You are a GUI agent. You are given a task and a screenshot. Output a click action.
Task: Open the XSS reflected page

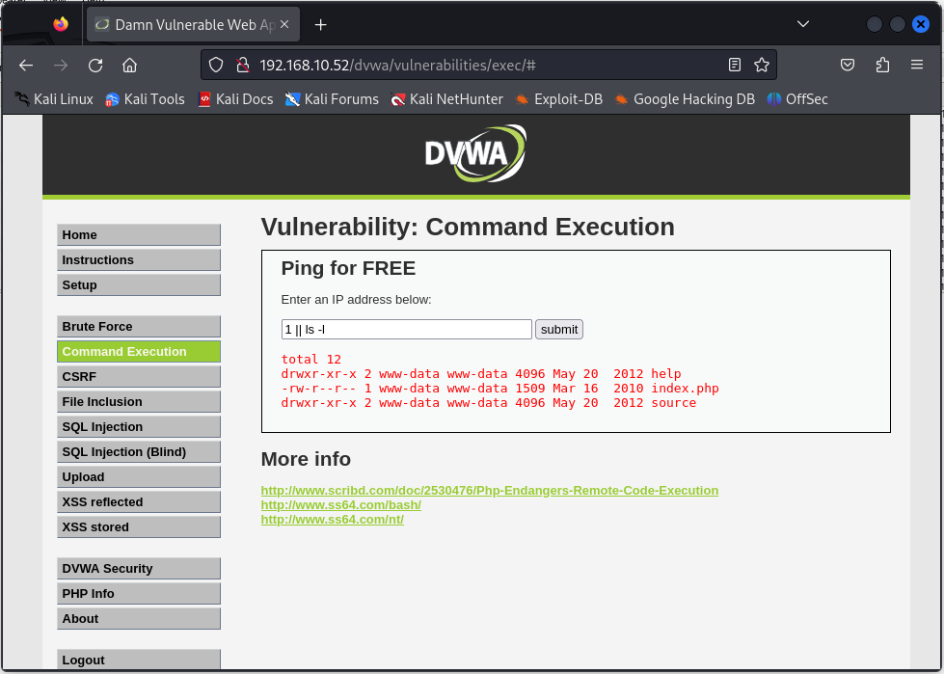coord(139,502)
